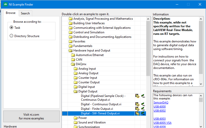Select the Task radio button
Image resolution: width=206 pixels, height=128 pixels.
tap(11, 28)
